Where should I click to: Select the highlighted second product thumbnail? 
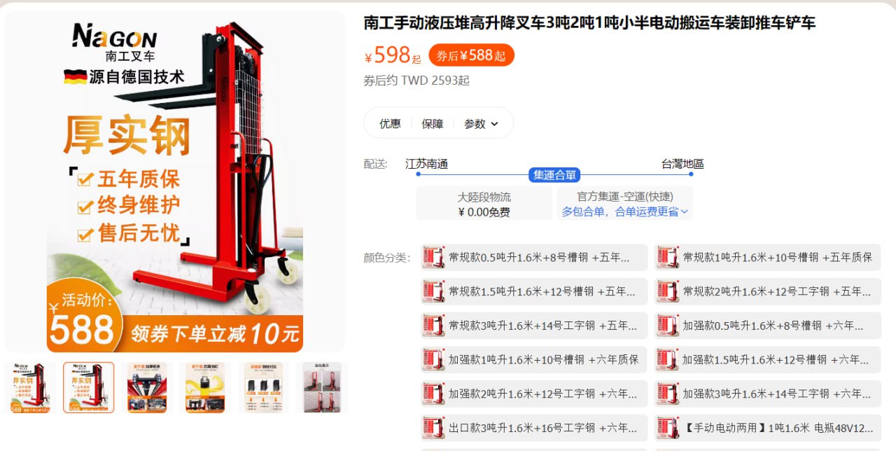click(88, 387)
